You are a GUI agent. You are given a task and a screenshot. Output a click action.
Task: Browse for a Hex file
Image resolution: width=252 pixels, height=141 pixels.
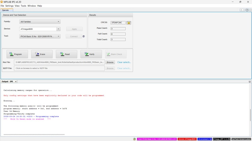(110, 62)
